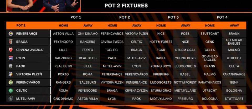Select Go Ahead Eagles in the Lyon row
The width and height of the screenshot is (252, 109).
pyautogui.click(x=210, y=58)
